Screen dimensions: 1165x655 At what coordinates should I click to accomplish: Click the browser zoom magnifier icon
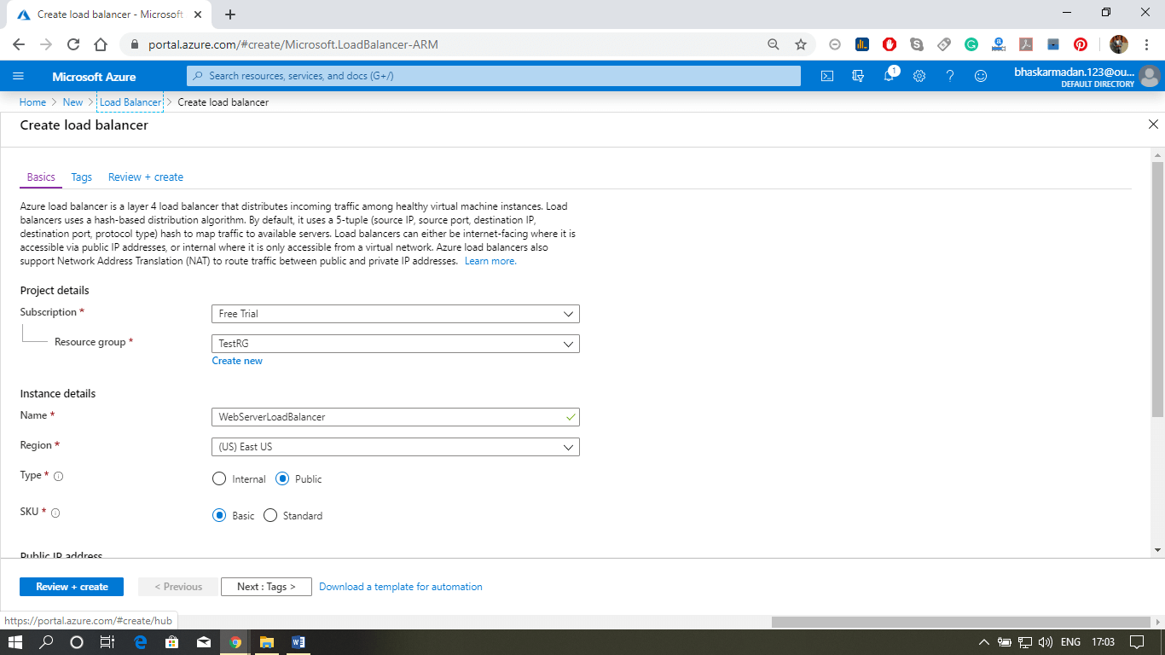[x=773, y=44]
